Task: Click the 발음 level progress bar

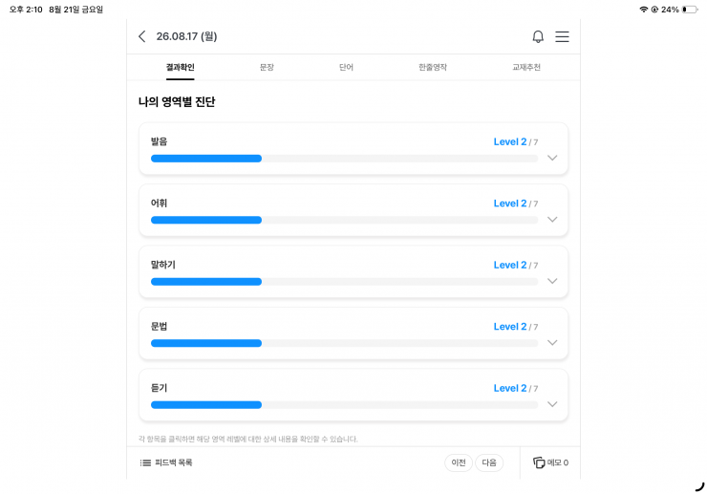Action: pyautogui.click(x=345, y=159)
